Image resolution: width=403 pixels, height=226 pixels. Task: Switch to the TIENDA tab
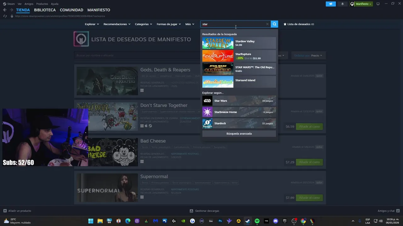click(23, 10)
